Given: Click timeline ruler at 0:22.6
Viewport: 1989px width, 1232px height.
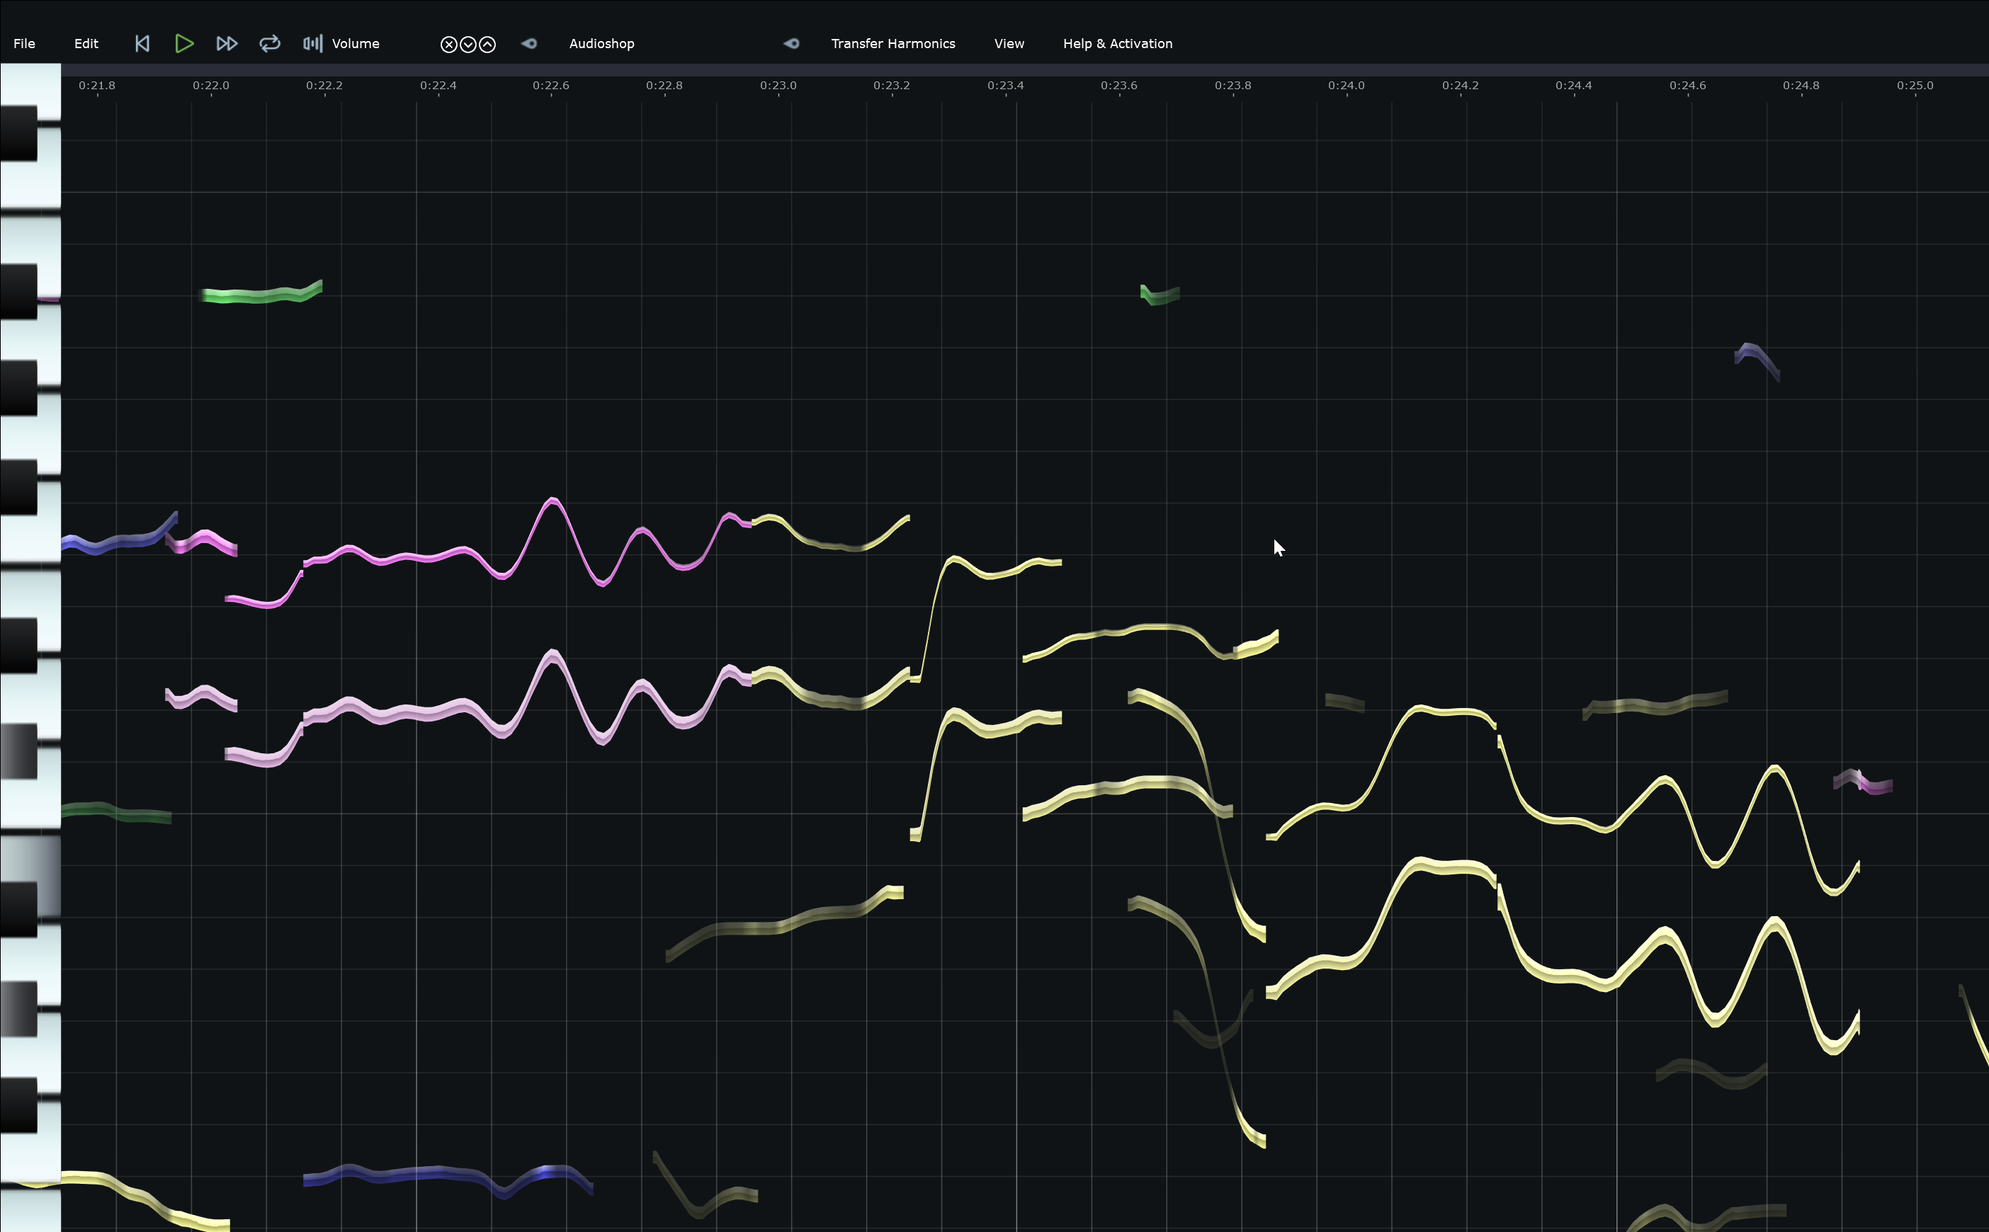Looking at the screenshot, I should (551, 86).
